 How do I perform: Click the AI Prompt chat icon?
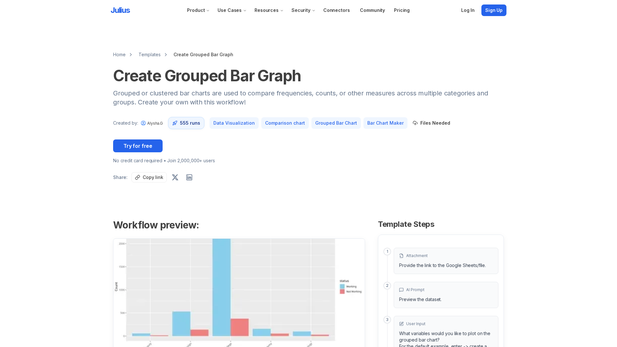pyautogui.click(x=401, y=290)
